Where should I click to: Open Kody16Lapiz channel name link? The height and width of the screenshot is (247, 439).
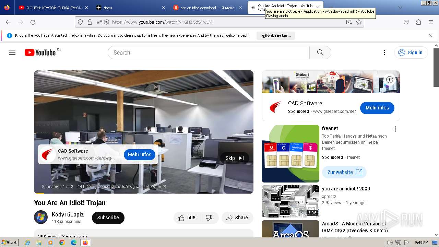pos(68,214)
